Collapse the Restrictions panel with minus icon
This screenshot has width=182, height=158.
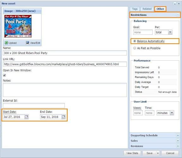click(178, 15)
